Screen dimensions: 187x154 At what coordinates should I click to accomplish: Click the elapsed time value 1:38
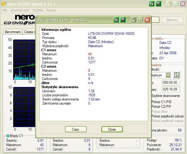click(91, 91)
